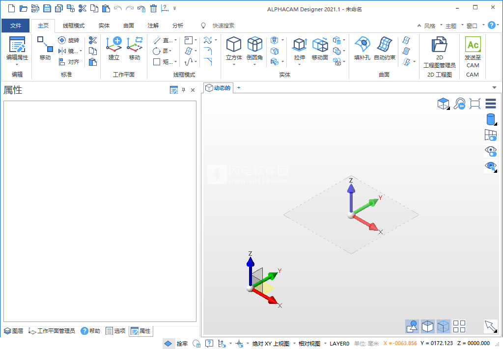Toggle the shaded cube display mode button
The height and width of the screenshot is (349, 503).
pos(428,326)
